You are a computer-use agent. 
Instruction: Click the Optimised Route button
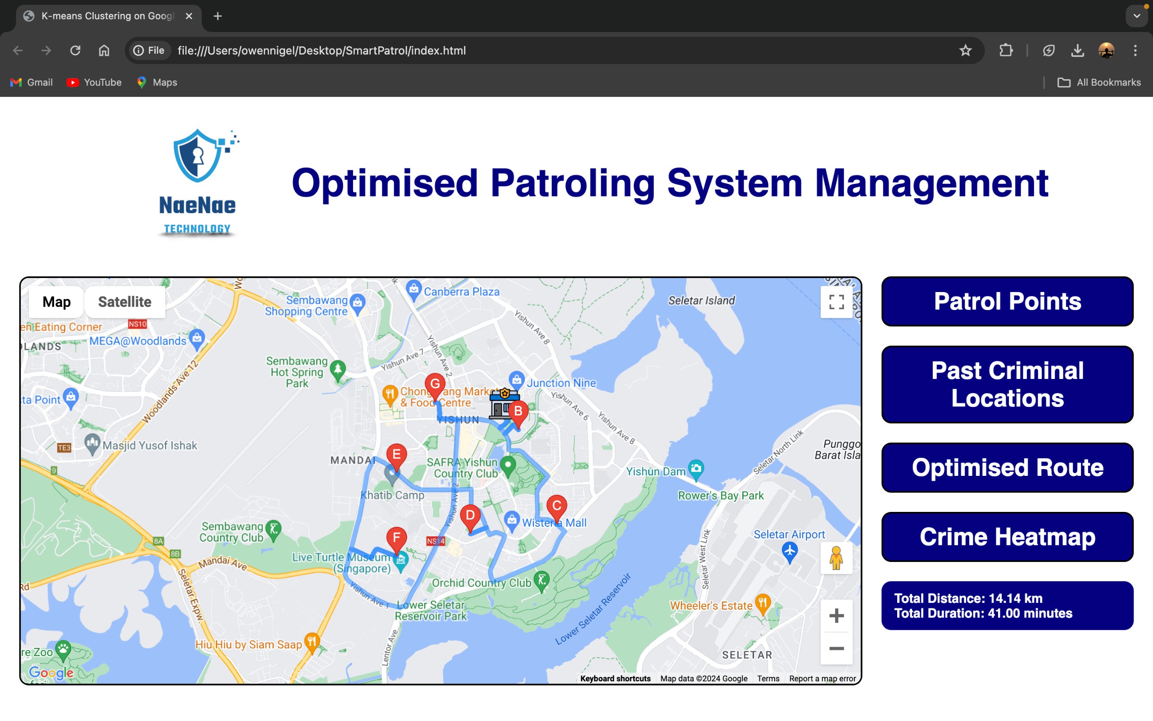(1007, 467)
